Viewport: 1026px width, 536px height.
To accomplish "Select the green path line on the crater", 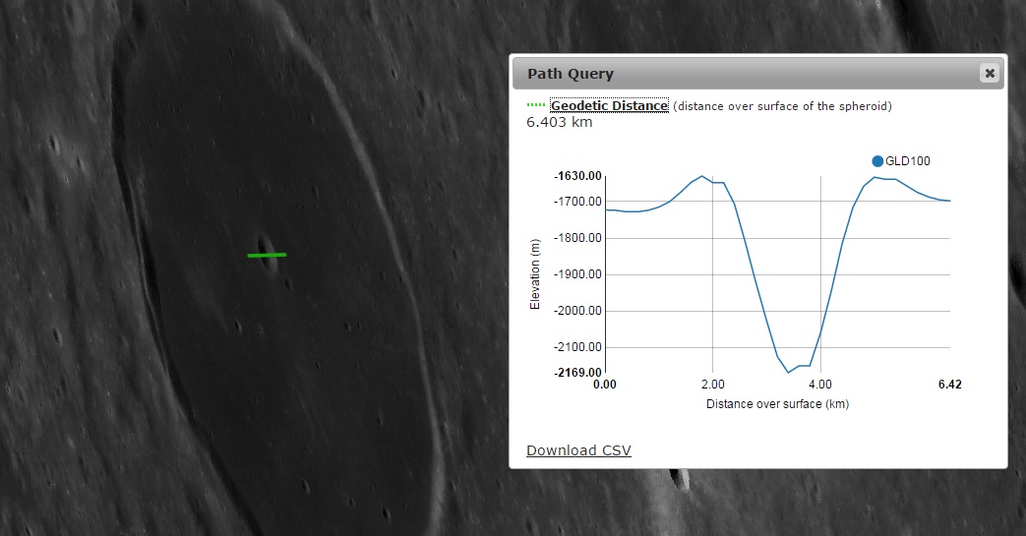I will point(267,255).
